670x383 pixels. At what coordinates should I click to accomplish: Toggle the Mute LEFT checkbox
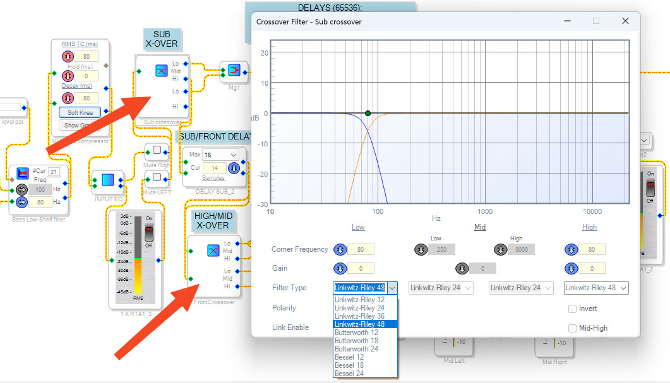pos(157,177)
